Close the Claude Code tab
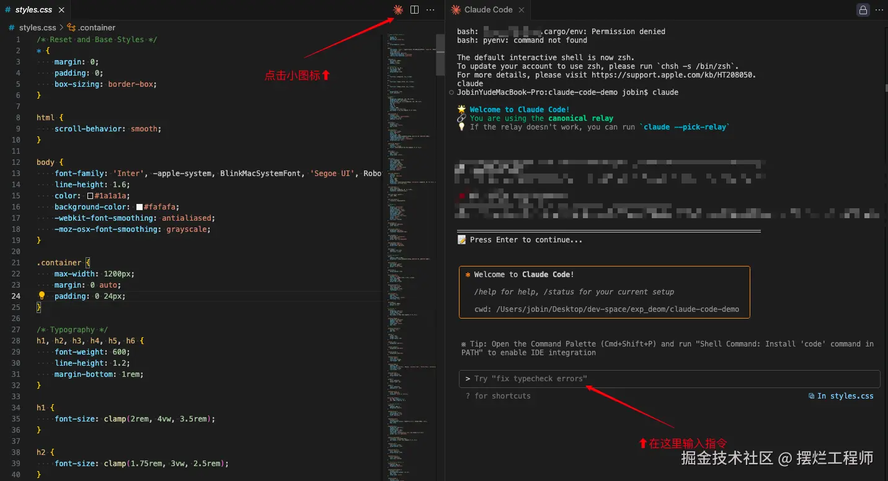The image size is (888, 481). (522, 10)
